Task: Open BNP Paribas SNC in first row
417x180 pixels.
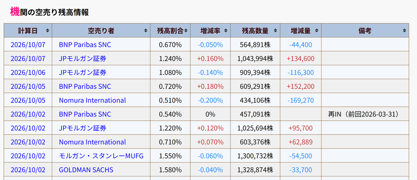Action: (x=85, y=45)
